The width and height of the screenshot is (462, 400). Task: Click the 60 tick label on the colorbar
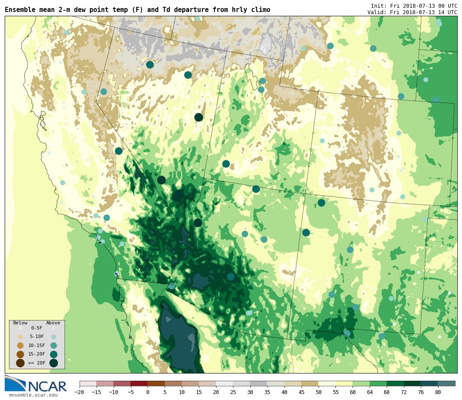coord(352,392)
